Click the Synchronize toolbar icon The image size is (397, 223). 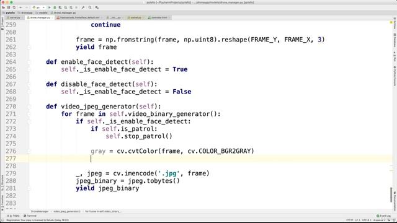pos(14,7)
